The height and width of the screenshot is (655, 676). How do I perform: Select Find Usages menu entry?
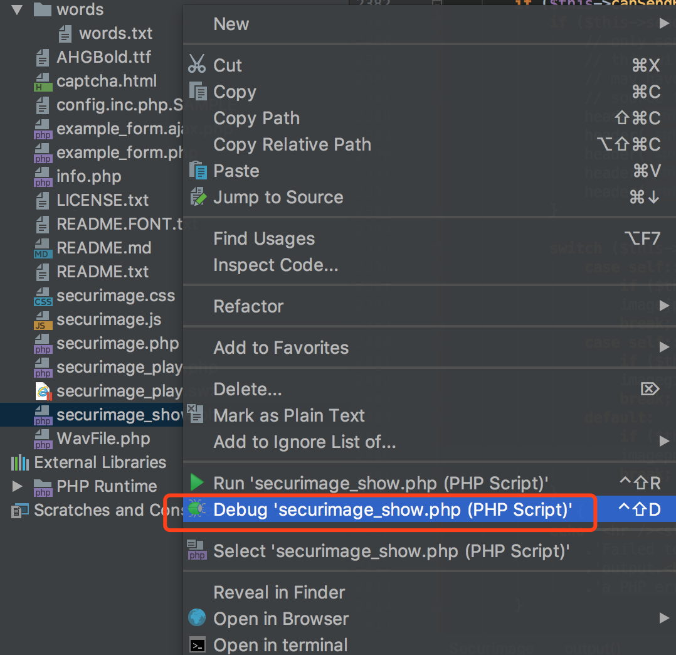[264, 238]
